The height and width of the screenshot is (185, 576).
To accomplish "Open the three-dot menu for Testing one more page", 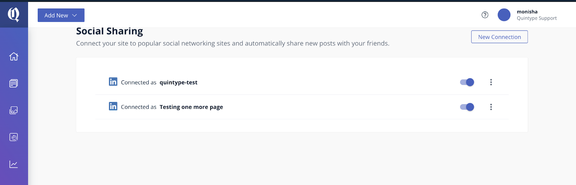I will [x=491, y=107].
